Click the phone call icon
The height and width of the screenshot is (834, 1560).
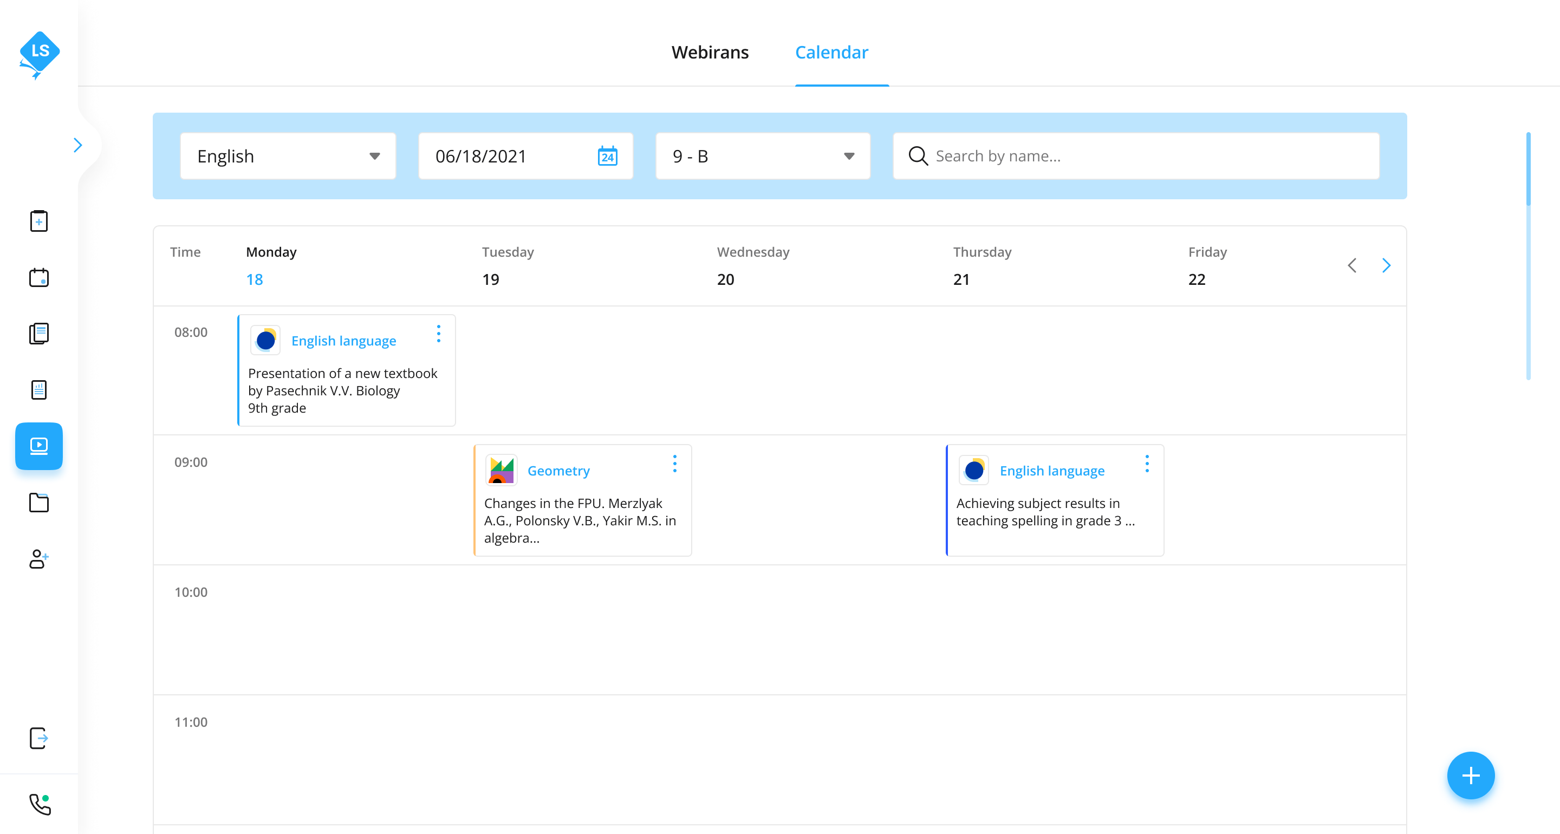(x=40, y=804)
